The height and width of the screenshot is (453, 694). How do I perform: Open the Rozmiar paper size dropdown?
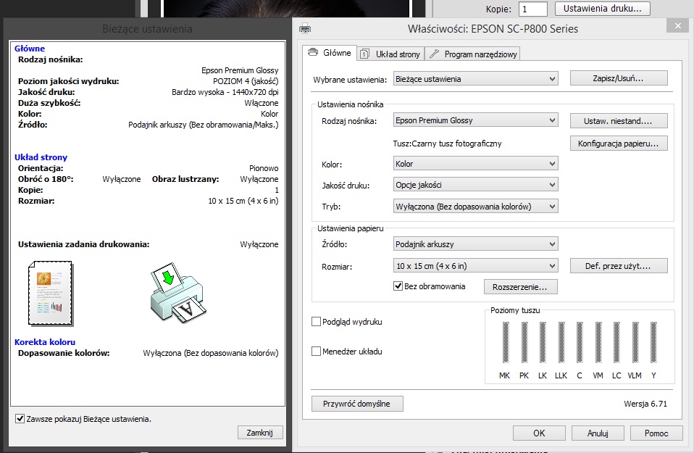click(x=476, y=266)
